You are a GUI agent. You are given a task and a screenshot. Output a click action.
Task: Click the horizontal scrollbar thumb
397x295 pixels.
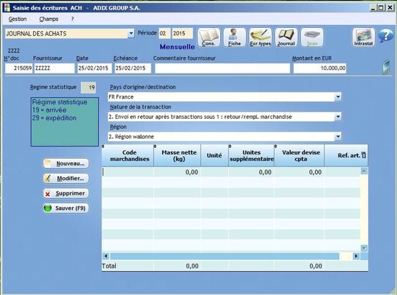[225, 256]
